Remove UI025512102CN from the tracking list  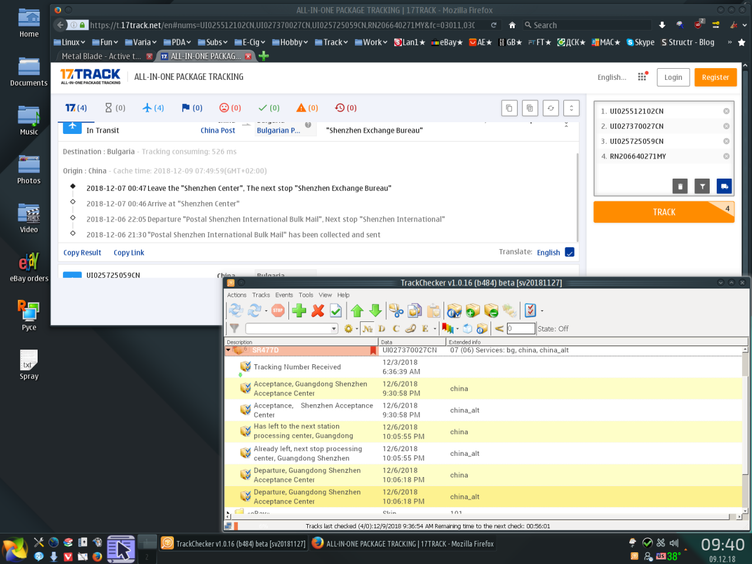pos(726,111)
